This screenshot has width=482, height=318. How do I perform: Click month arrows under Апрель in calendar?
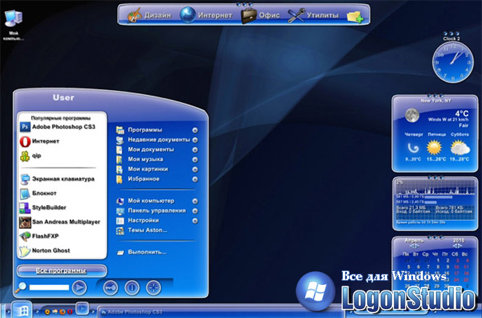415,246
